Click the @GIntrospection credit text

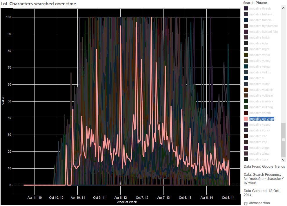257,203
